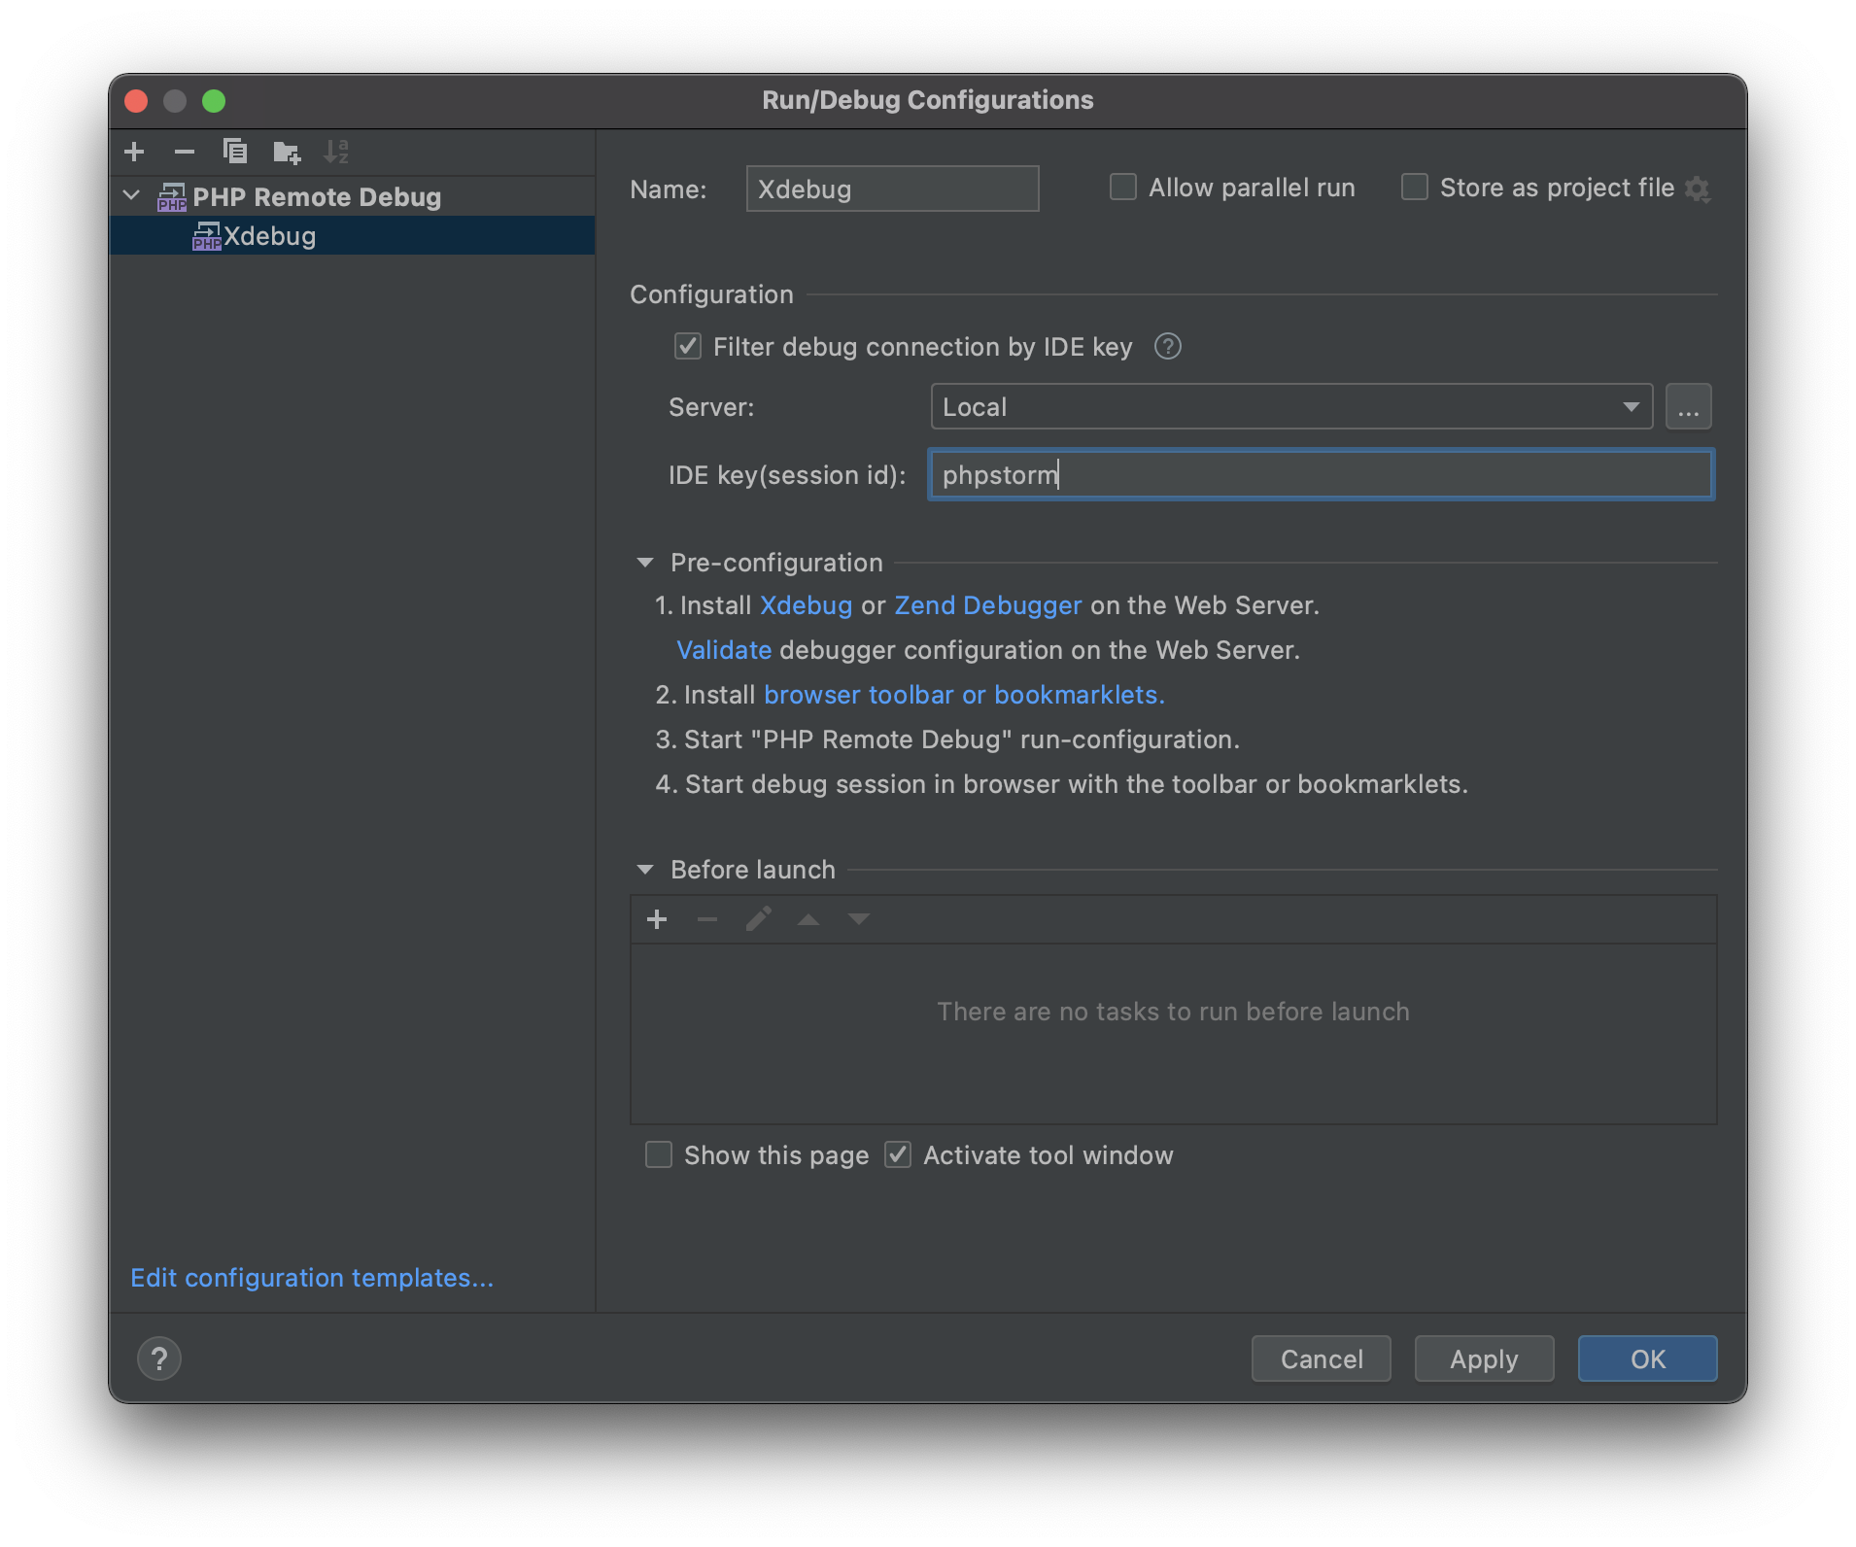
Task: Click the Cancel button
Action: (1322, 1358)
